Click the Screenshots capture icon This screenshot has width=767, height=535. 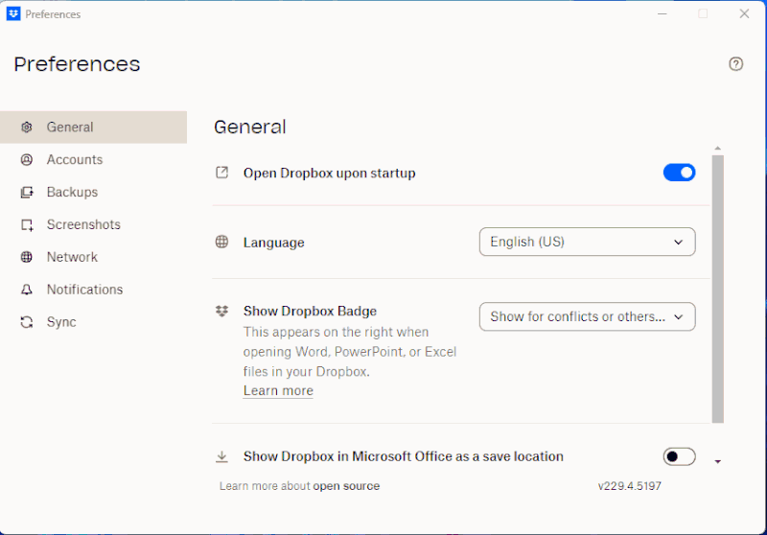(27, 225)
